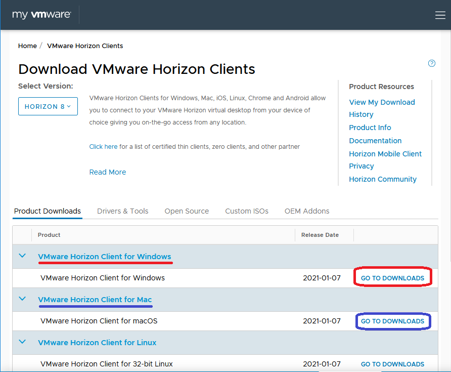This screenshot has height=372, width=451.
Task: Click the my vmware logo
Action: coord(41,14)
